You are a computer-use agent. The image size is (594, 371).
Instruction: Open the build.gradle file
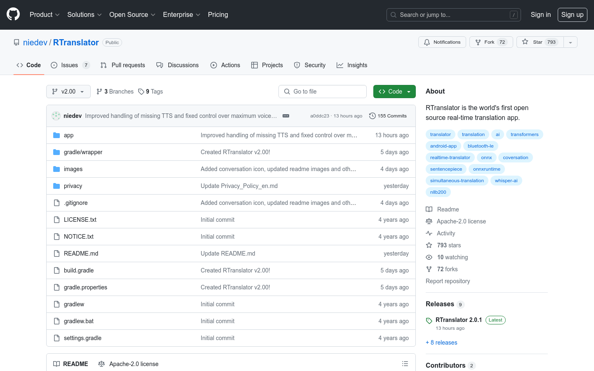79,270
